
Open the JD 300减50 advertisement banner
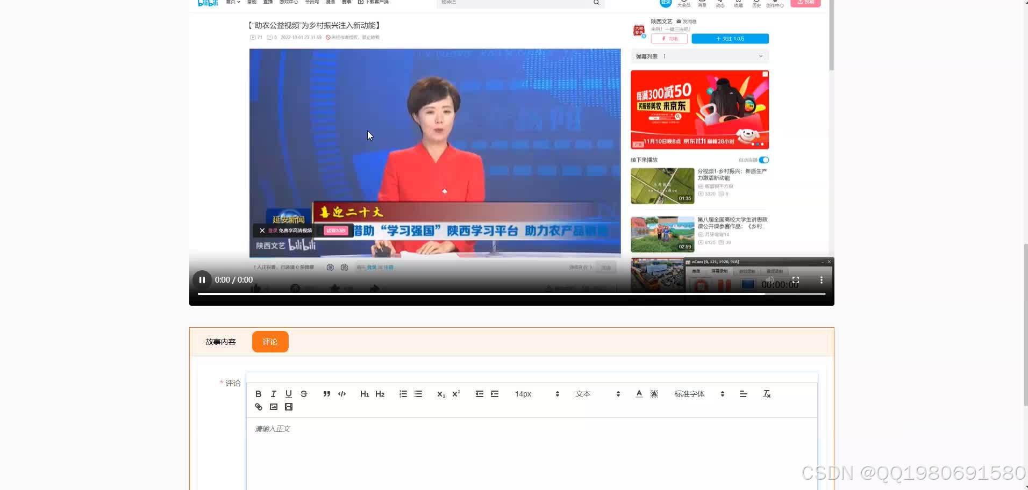click(699, 110)
